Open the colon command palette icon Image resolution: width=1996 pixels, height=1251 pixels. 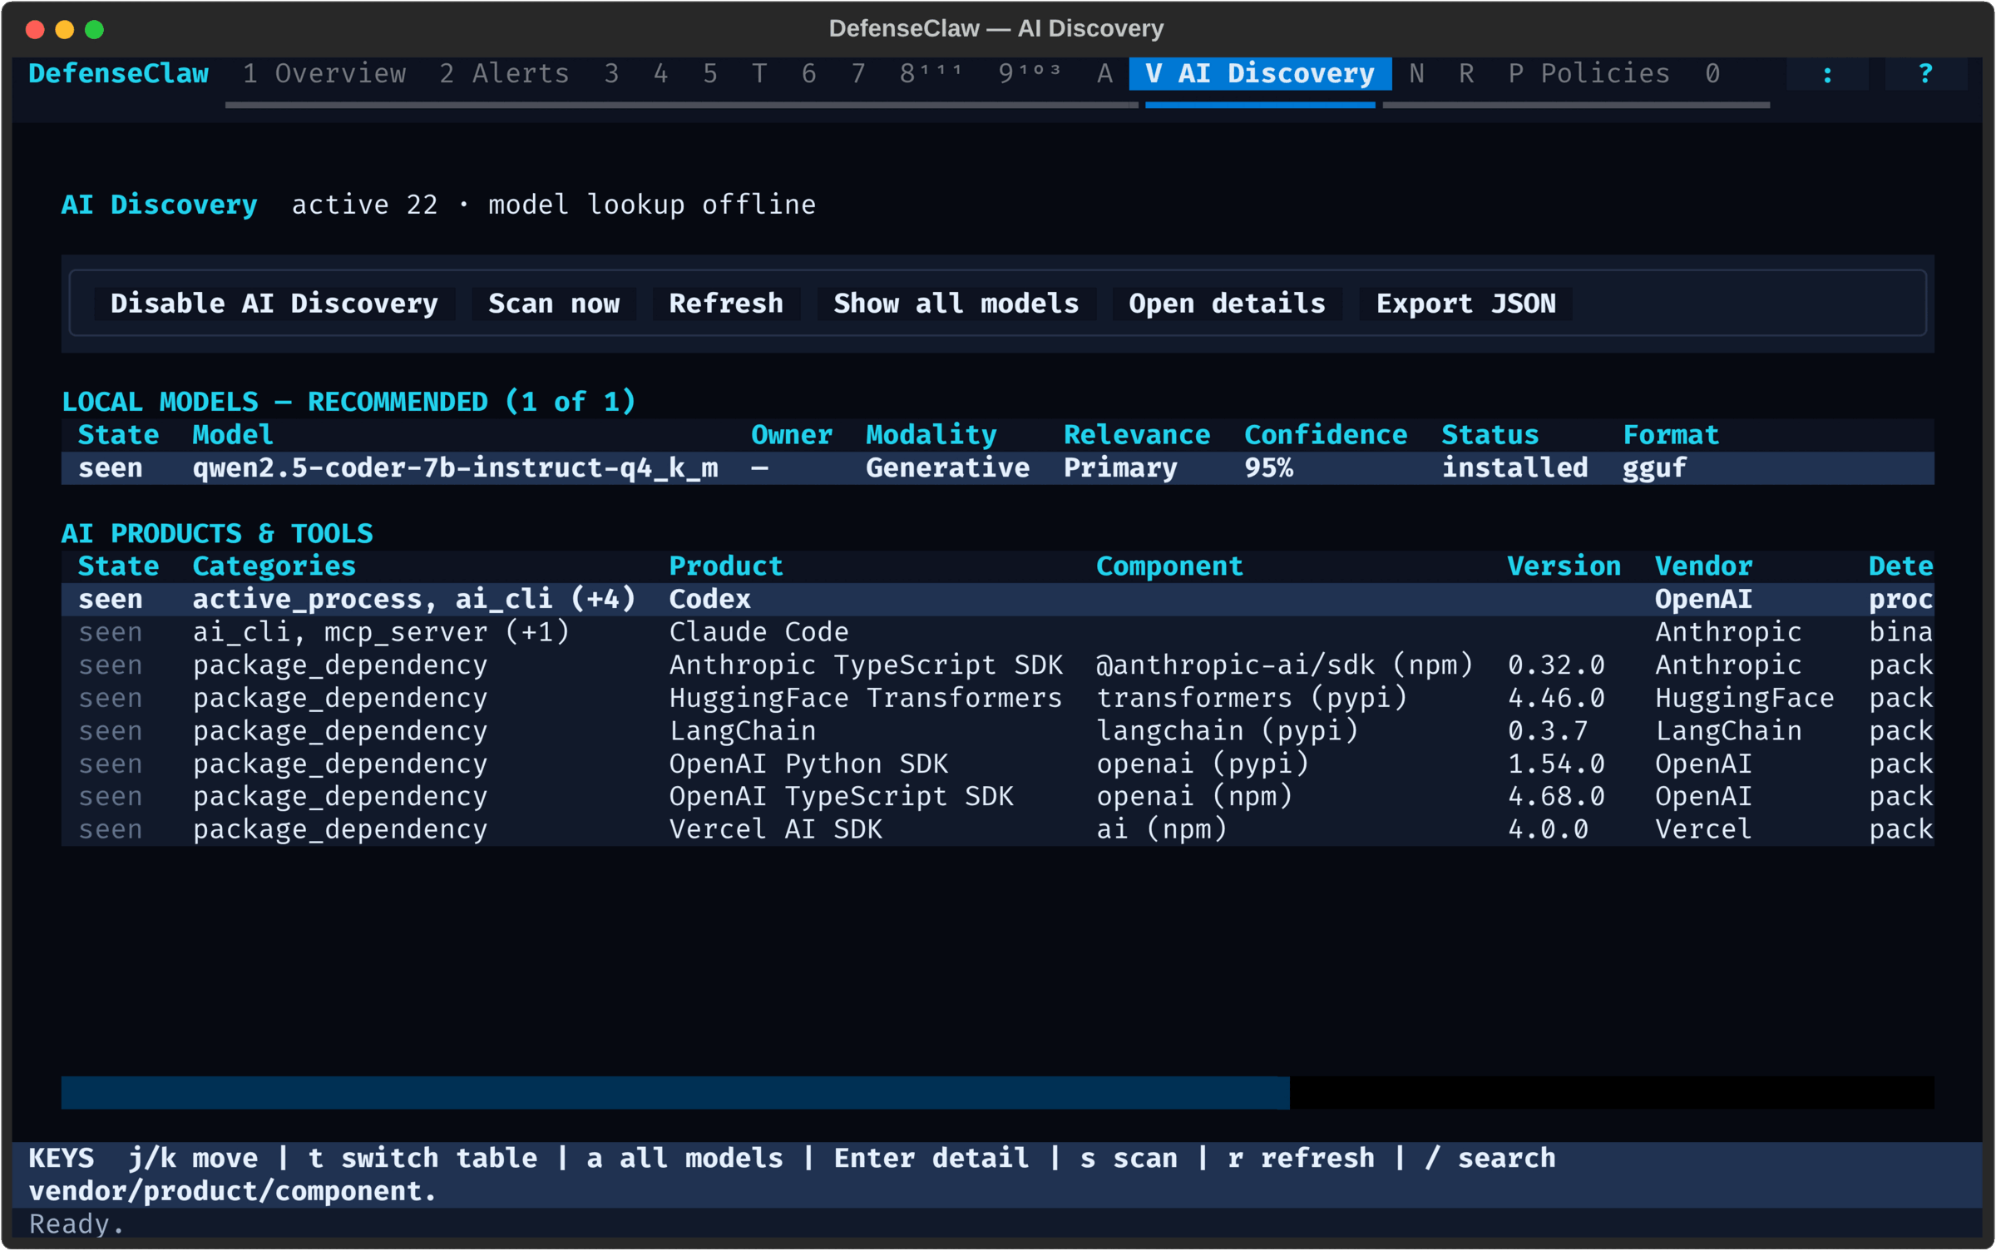click(x=1827, y=74)
